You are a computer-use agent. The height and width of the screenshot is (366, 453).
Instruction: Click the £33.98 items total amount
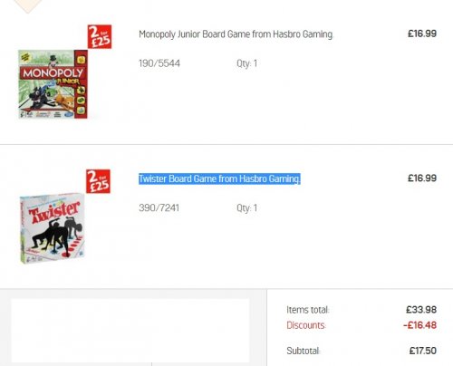(x=421, y=310)
